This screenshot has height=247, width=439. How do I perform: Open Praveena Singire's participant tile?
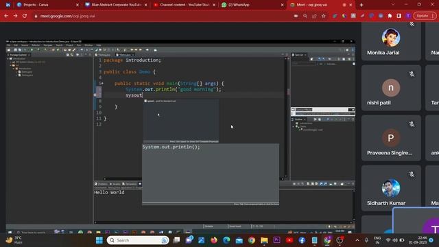pyautogui.click(x=391, y=138)
